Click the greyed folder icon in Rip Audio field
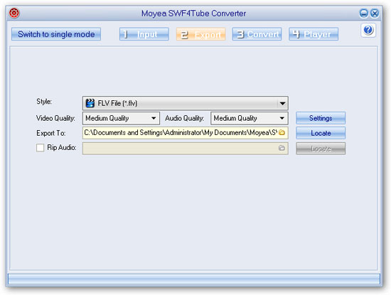The width and height of the screenshot is (391, 295). click(282, 148)
